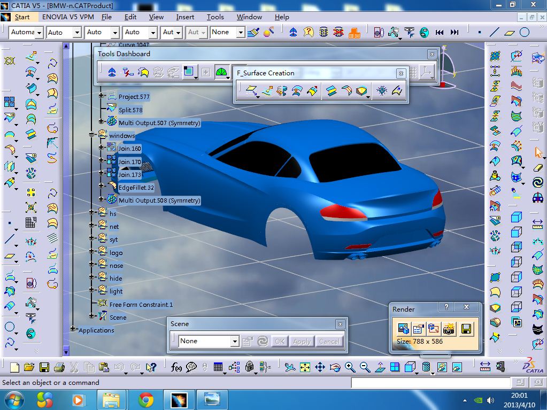Expand the EdgeFillet.32 node in the tree
547x410 pixels.
[101, 186]
